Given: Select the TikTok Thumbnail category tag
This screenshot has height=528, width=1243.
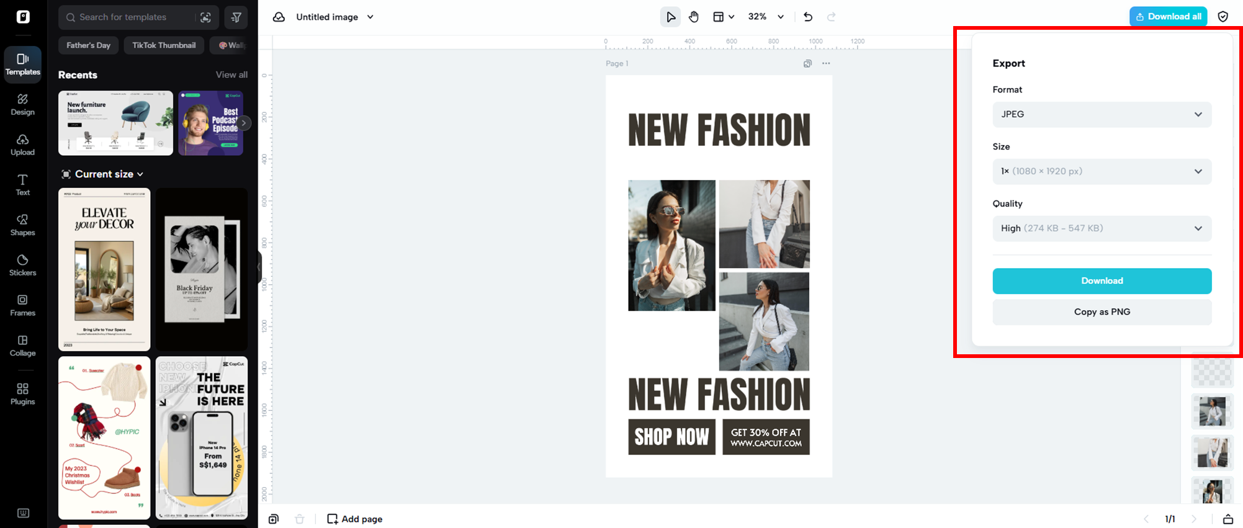Looking at the screenshot, I should click(164, 45).
